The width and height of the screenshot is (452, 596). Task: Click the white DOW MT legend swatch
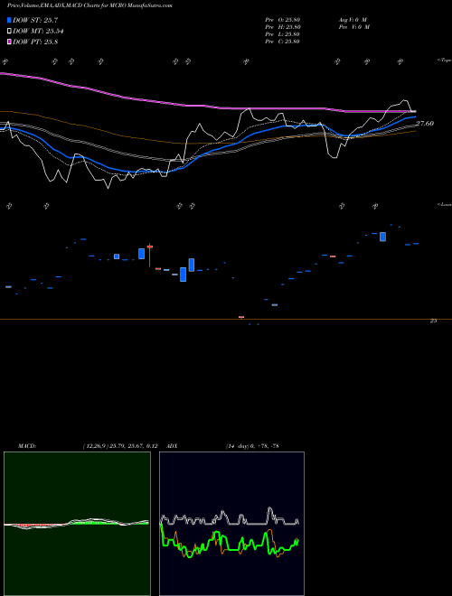click(x=9, y=31)
